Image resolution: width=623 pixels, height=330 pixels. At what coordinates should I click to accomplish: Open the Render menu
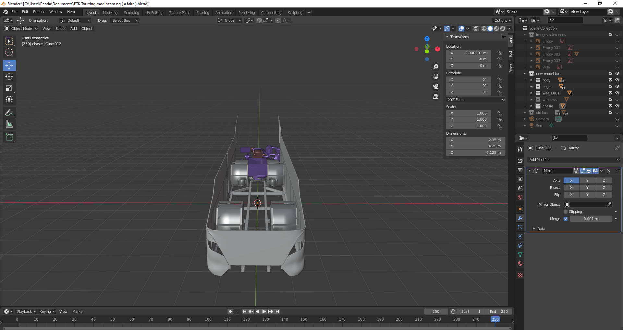tap(39, 12)
